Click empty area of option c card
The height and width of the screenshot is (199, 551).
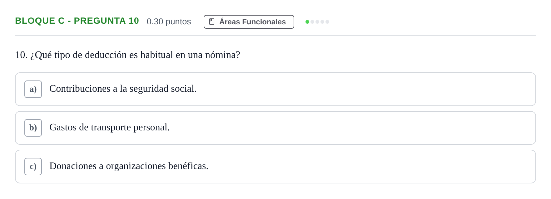click(x=372, y=167)
